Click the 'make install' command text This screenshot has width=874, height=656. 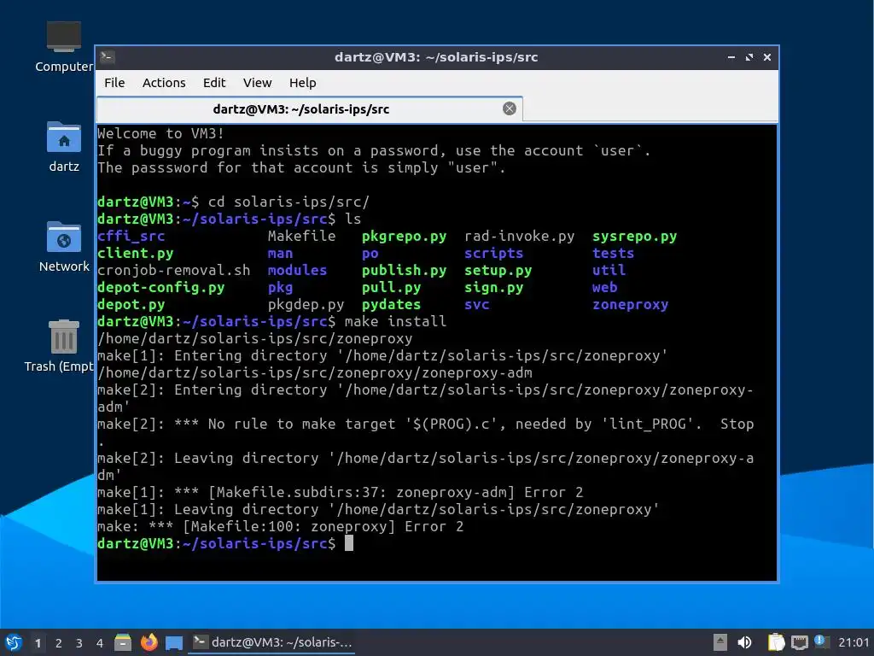pyautogui.click(x=396, y=321)
